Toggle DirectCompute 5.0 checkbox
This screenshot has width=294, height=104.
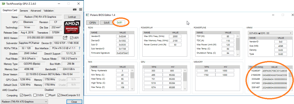pyautogui.click(x=59, y=95)
